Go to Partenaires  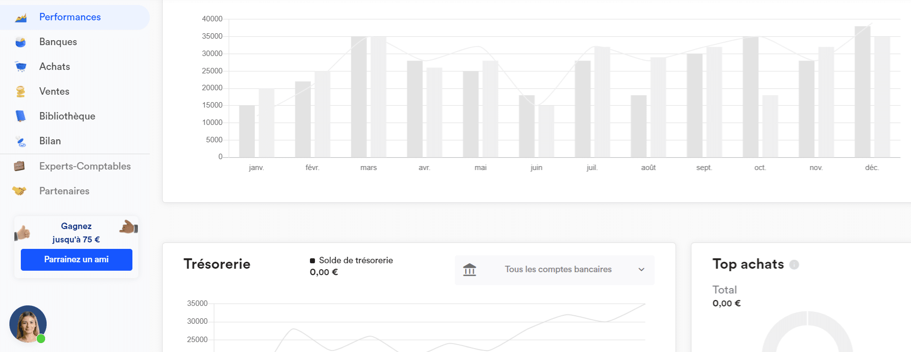click(75, 191)
